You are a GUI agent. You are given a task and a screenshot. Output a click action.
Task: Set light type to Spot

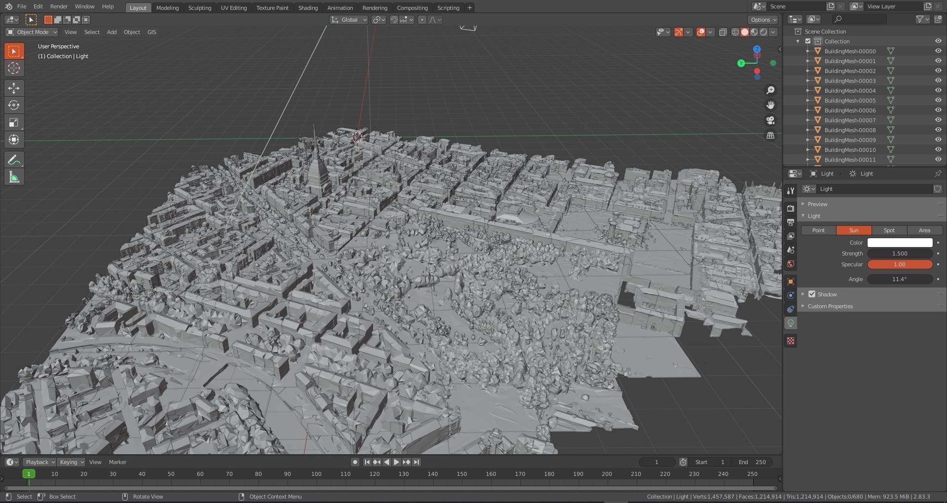889,230
